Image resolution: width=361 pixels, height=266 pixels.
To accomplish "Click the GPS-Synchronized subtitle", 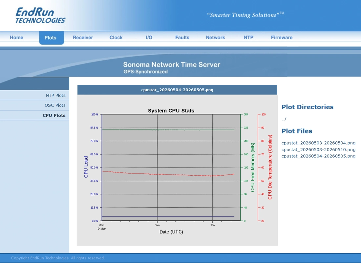I will tap(145, 72).
